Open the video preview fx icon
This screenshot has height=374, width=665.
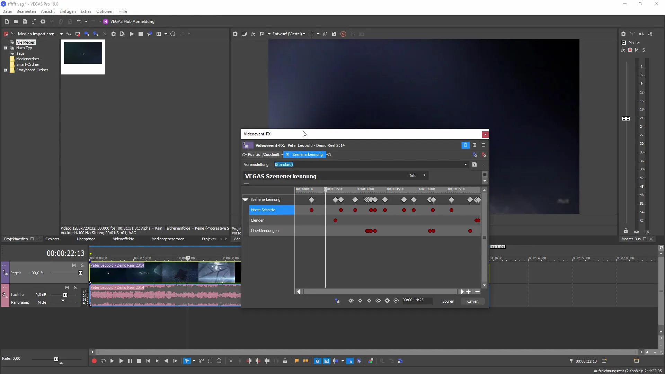(253, 34)
